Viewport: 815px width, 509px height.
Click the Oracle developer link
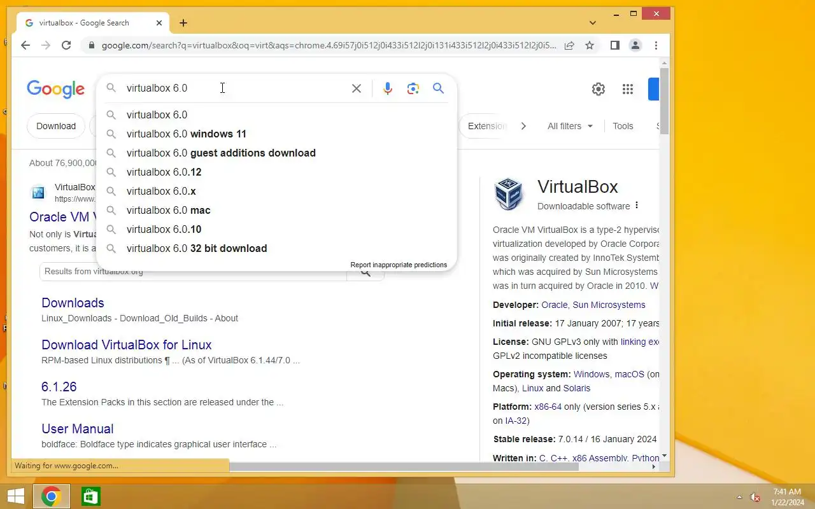click(555, 305)
